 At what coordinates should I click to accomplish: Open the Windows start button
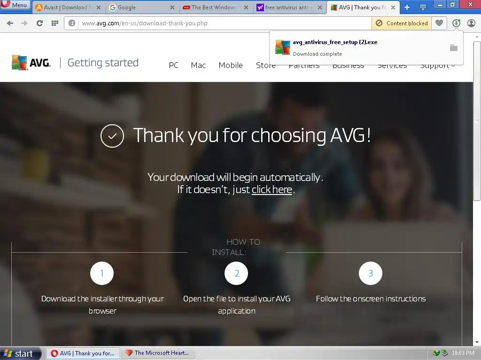(x=21, y=353)
